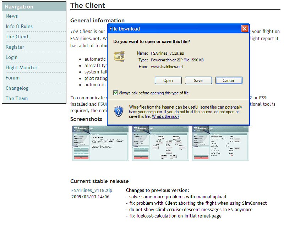284x226 pixels.
Task: Click the 'Changes to previous version:' heading
Action: pos(157,191)
